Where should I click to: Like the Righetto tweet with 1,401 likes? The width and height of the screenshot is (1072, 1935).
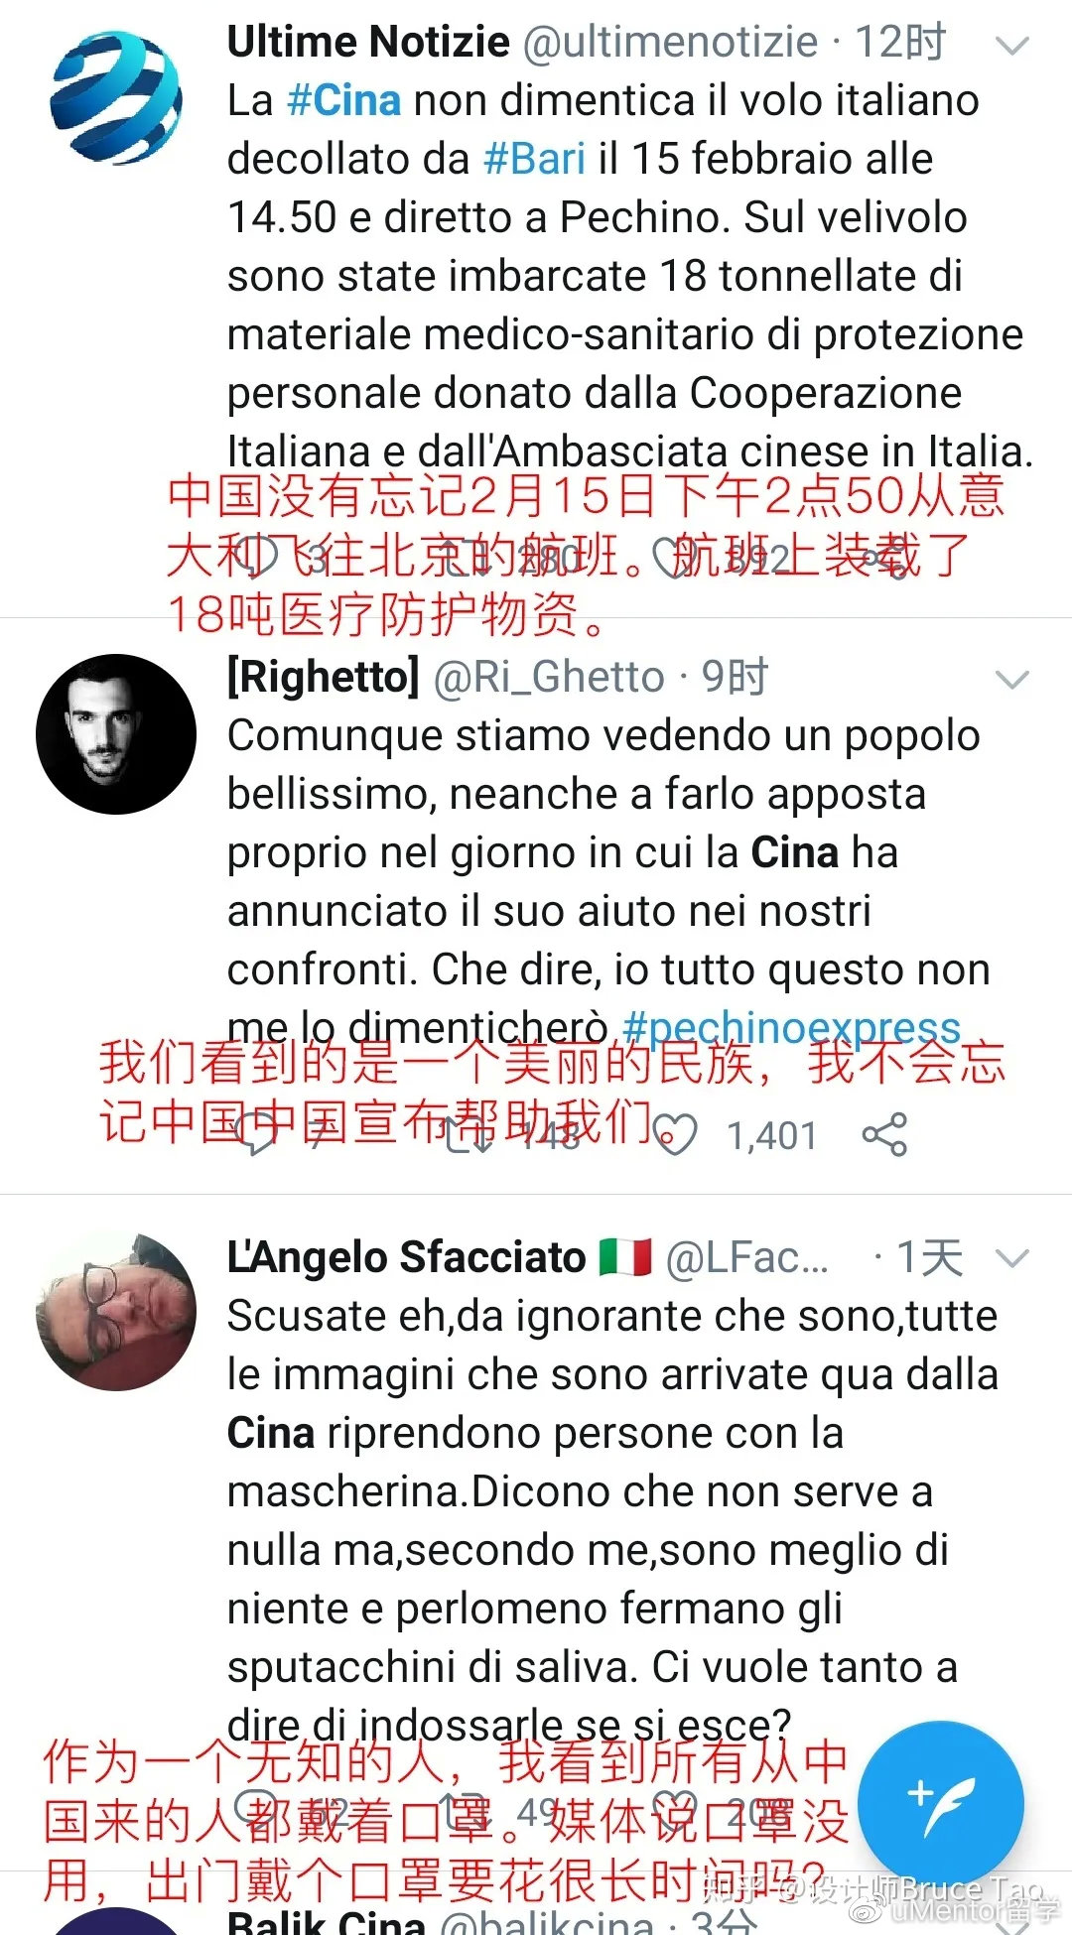pyautogui.click(x=677, y=1135)
